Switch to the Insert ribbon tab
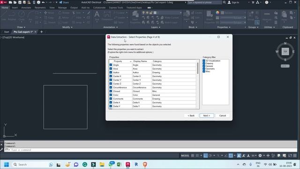300x169 pixels. (15, 8)
